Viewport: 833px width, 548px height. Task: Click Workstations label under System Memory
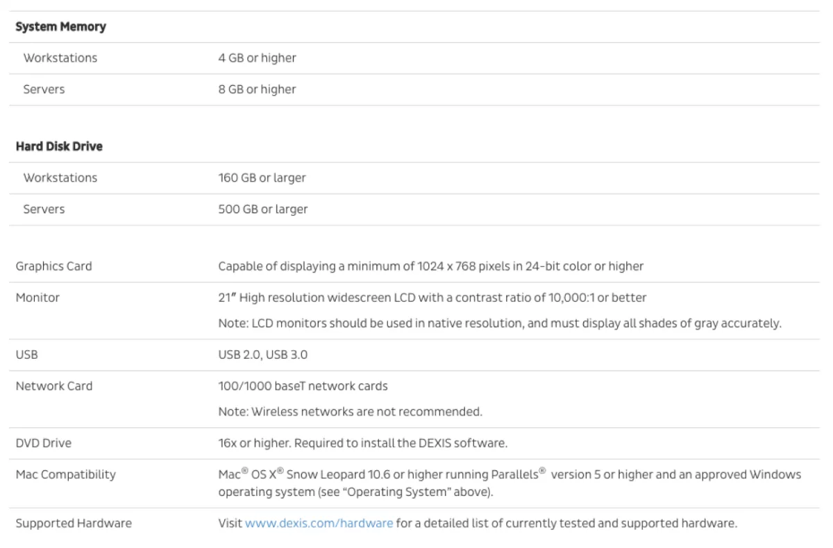tap(60, 58)
